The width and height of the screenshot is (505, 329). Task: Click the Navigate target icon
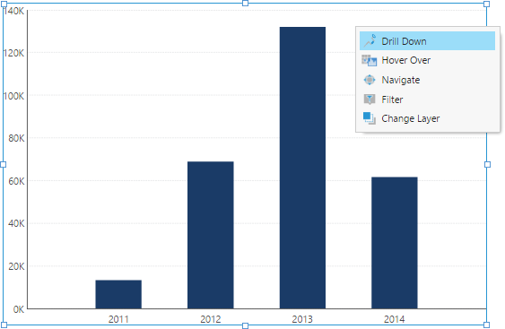pyautogui.click(x=370, y=80)
